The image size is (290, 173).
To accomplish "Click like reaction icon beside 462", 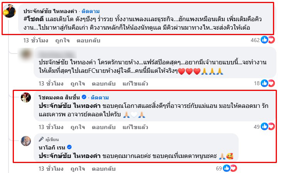I will [x=265, y=40].
